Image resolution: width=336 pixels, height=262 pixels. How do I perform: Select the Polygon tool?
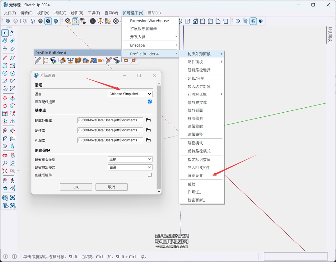point(12,73)
